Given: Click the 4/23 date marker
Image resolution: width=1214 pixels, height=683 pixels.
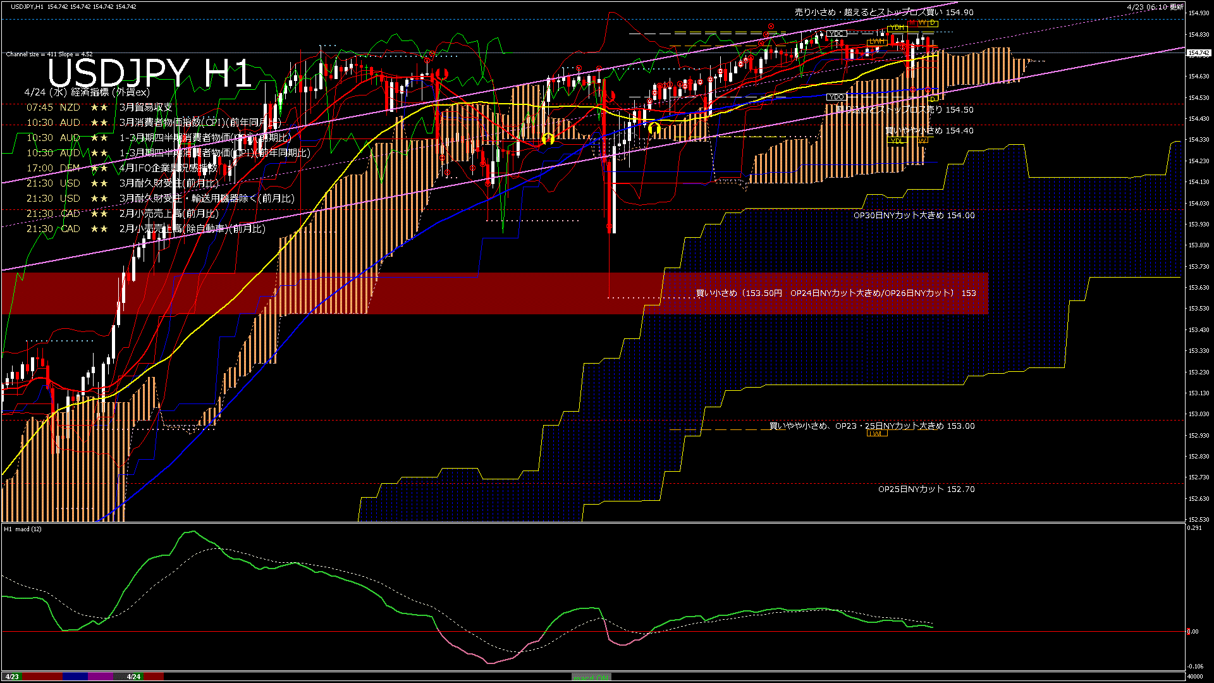Looking at the screenshot, I should [x=12, y=677].
